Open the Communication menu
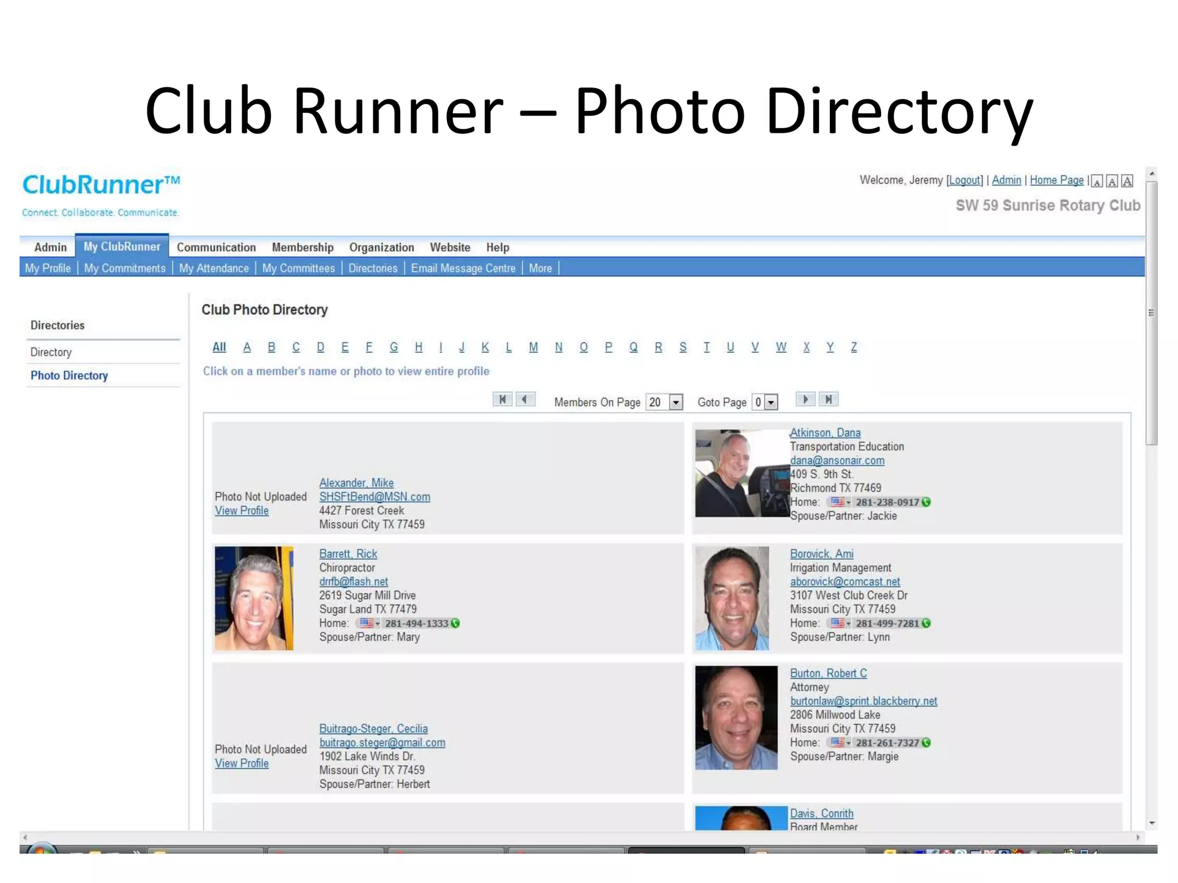 (216, 247)
